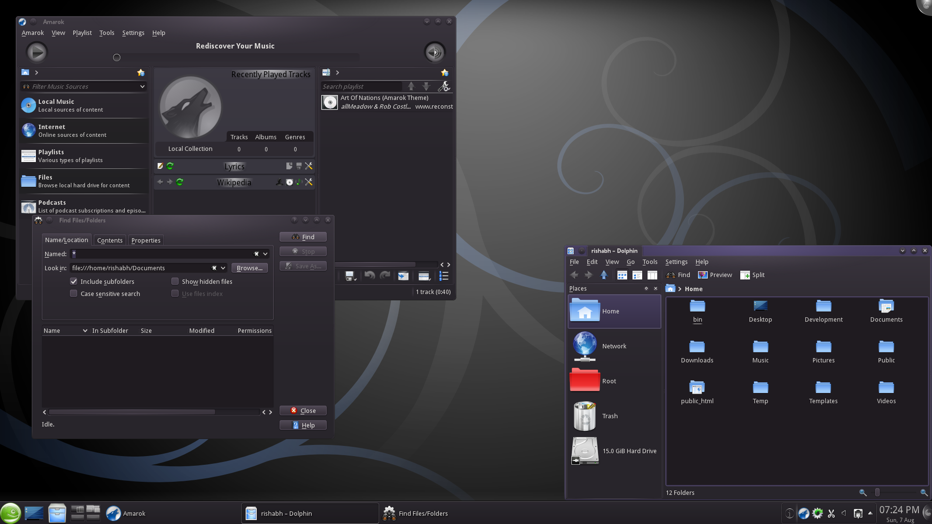Screen dimensions: 932x524
Task: Enable Case sensitive search checkbox
Action: coord(74,294)
